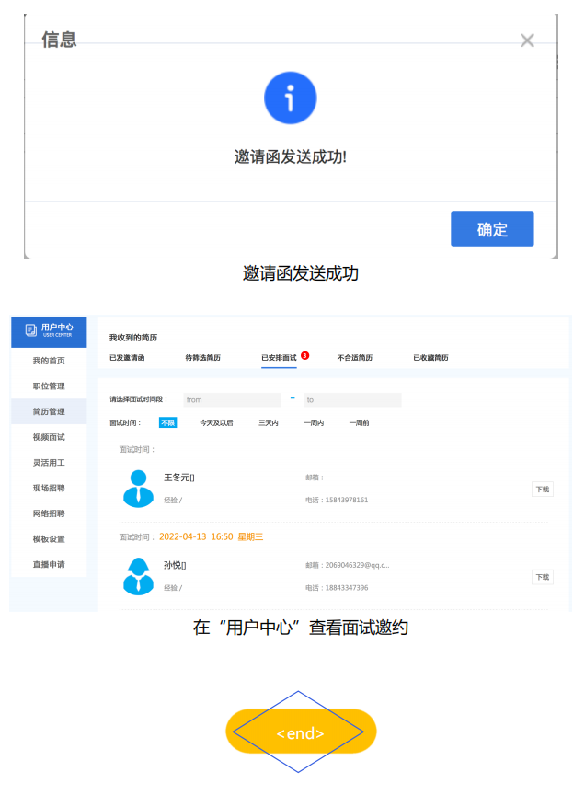Click email 2069046329@qq.c...
The height and width of the screenshot is (795, 585).
pos(358,565)
